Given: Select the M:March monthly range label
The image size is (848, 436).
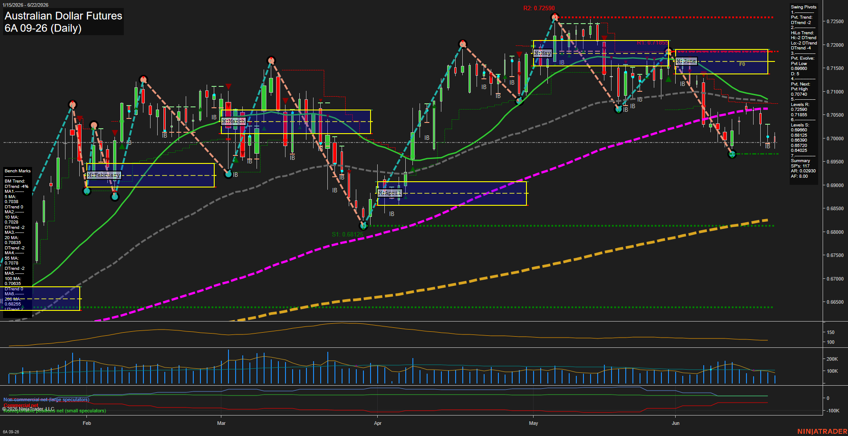Looking at the screenshot, I should [x=233, y=121].
